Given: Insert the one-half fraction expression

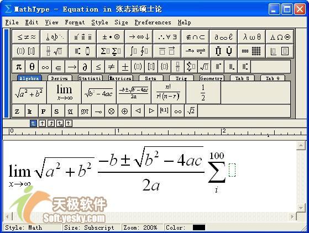Looking at the screenshot, I should pos(203,93).
